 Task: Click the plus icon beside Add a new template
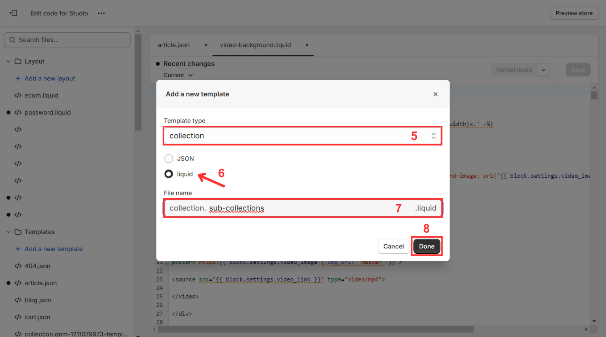pos(18,249)
